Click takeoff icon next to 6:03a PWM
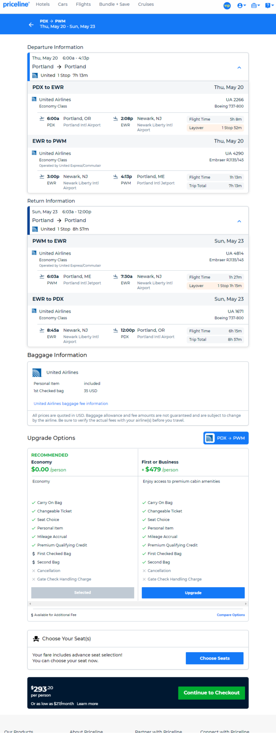 click(42, 276)
